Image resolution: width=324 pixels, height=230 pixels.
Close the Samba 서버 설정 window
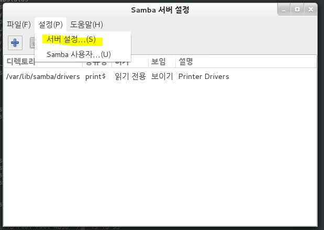(x=311, y=9)
